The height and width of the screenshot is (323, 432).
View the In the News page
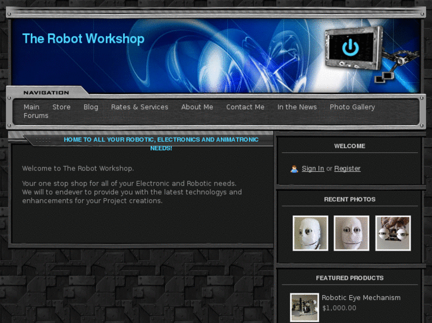point(297,107)
